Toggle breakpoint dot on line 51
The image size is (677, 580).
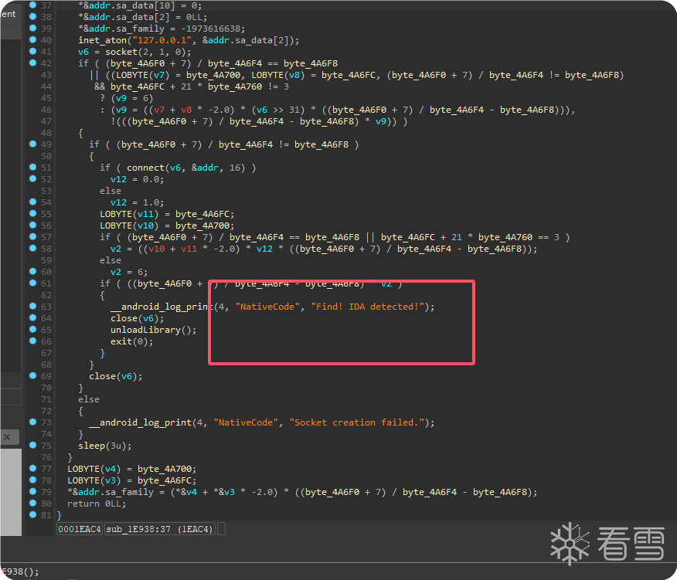pyautogui.click(x=32, y=167)
